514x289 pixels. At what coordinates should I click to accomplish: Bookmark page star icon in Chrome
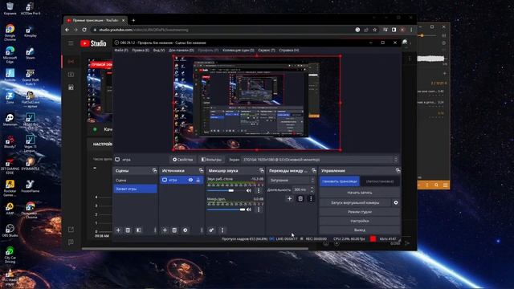click(375, 30)
